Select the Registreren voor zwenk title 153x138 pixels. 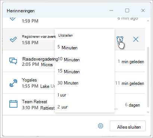point(39,37)
